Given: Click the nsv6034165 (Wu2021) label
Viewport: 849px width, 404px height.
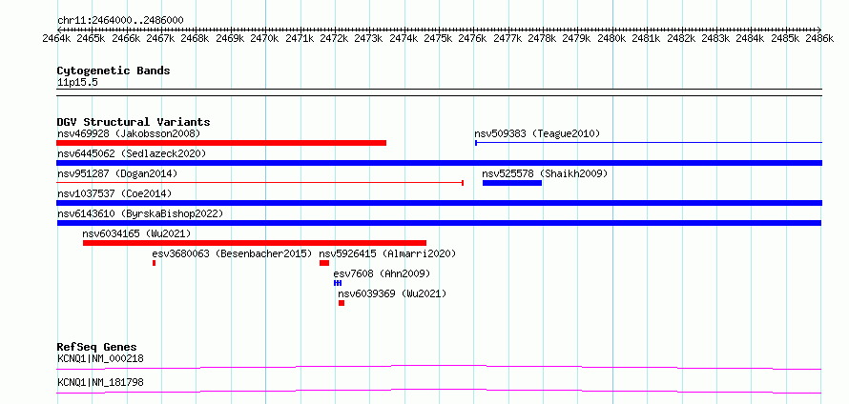Looking at the screenshot, I should [x=136, y=233].
